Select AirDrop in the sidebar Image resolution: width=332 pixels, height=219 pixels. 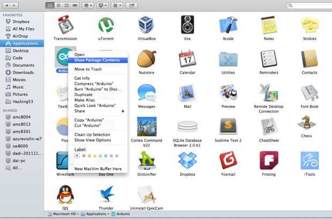(x=22, y=36)
